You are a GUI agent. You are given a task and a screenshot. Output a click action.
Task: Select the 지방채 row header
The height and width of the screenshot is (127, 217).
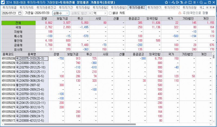tap(18, 32)
